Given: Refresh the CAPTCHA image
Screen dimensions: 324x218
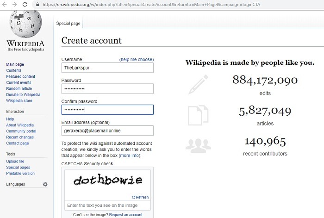Looking at the screenshot, I should [x=140, y=197].
